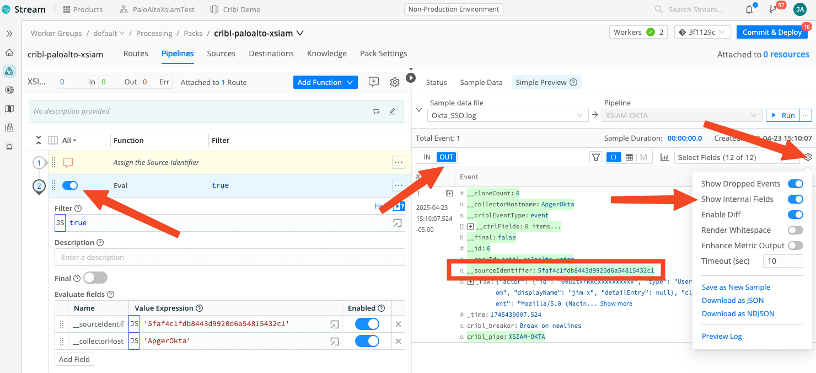Open the 3f1129c version dropdown
Viewport: 816px width, 373px height.
tap(702, 32)
